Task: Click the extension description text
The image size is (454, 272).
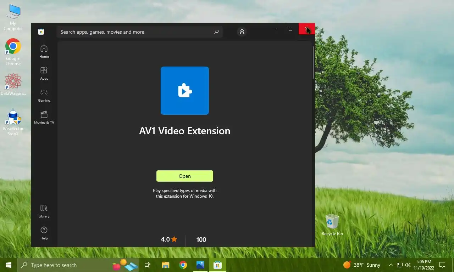Action: tap(185, 193)
